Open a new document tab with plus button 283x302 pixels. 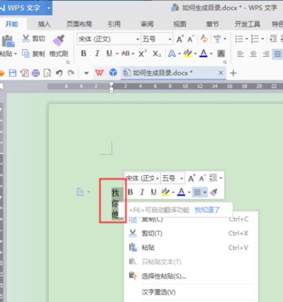[x=233, y=73]
